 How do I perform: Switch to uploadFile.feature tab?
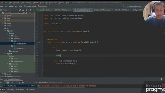(x=44, y=10)
